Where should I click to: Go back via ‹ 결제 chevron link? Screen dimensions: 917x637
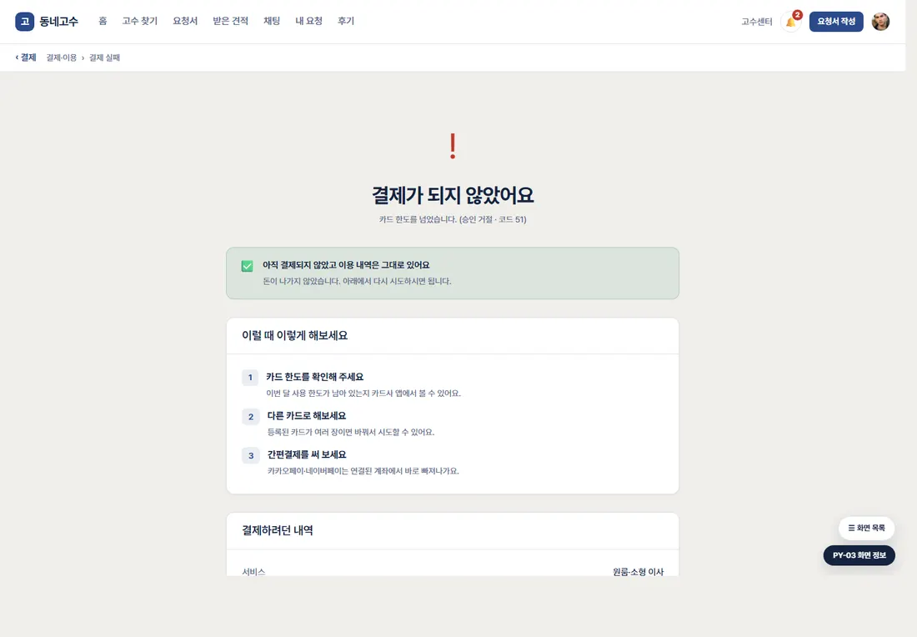click(x=26, y=58)
